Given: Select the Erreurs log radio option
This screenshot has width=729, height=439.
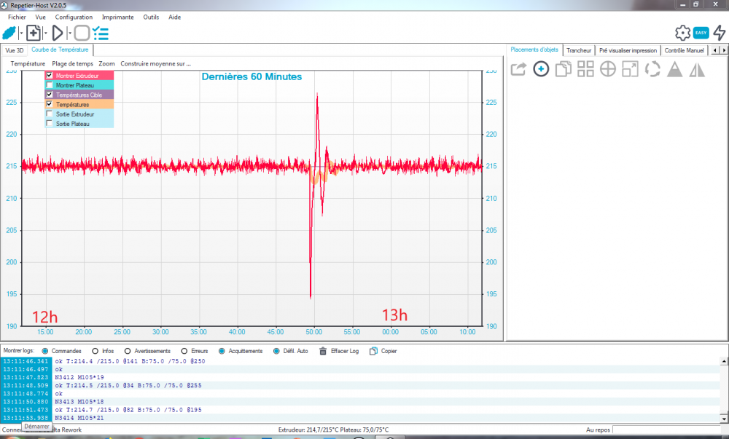Looking at the screenshot, I should [x=184, y=352].
